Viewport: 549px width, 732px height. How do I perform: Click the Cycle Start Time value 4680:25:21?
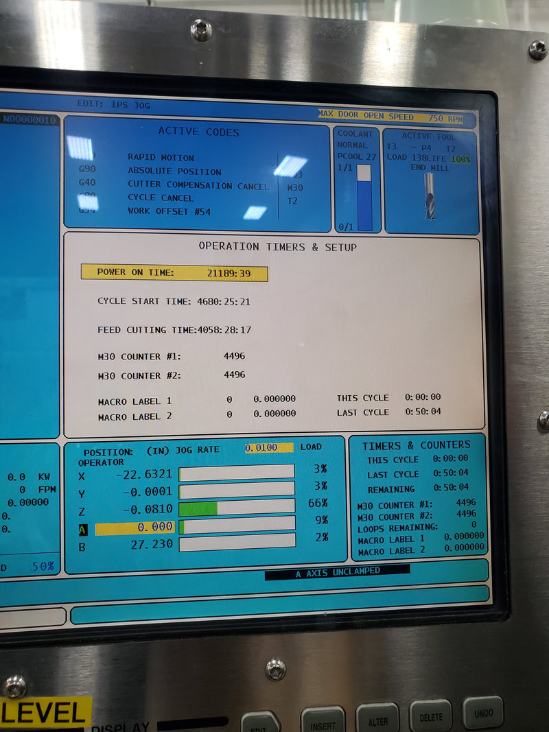tap(224, 302)
